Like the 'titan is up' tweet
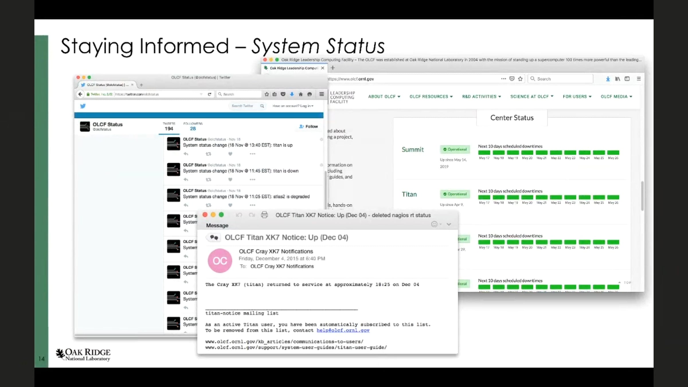This screenshot has width=688, height=387. 230,154
